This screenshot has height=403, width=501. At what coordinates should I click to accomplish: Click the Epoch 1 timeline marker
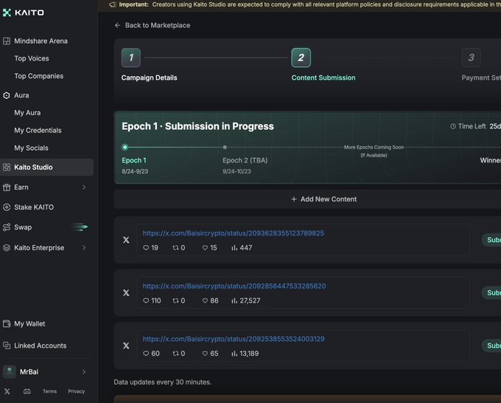[x=125, y=147]
